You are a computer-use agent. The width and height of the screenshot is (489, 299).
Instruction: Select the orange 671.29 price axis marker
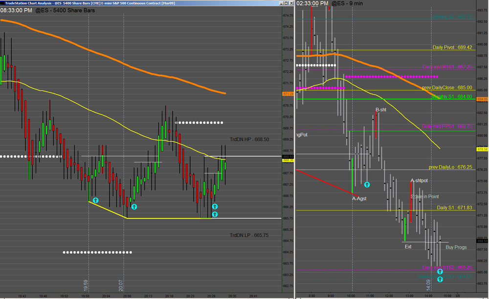[x=288, y=94]
